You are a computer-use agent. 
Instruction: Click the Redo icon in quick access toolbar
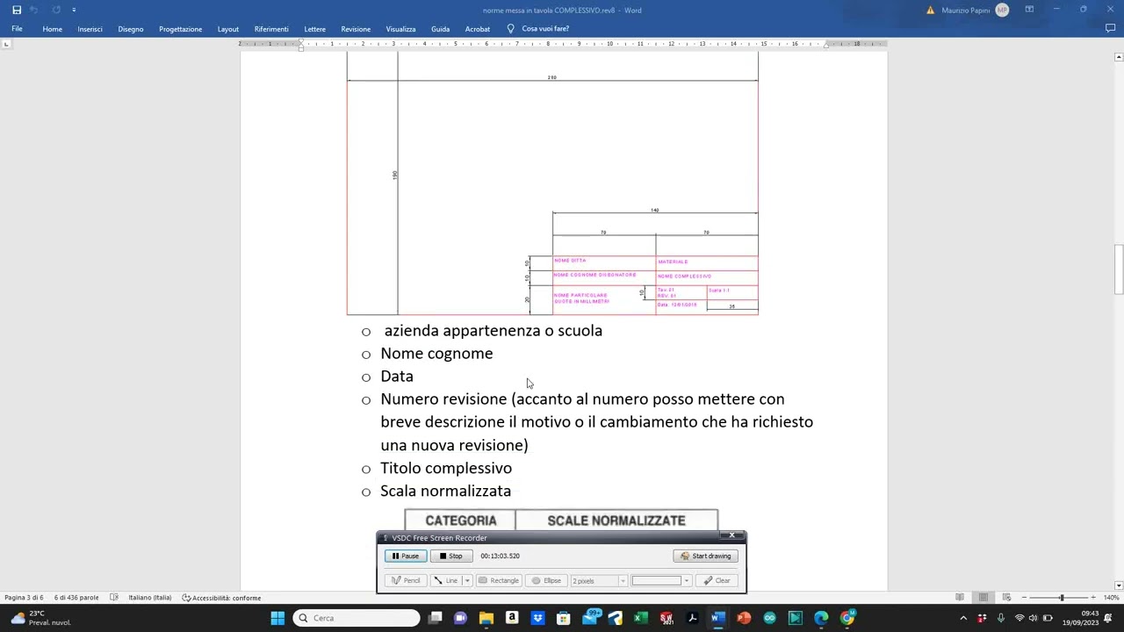[x=56, y=10]
